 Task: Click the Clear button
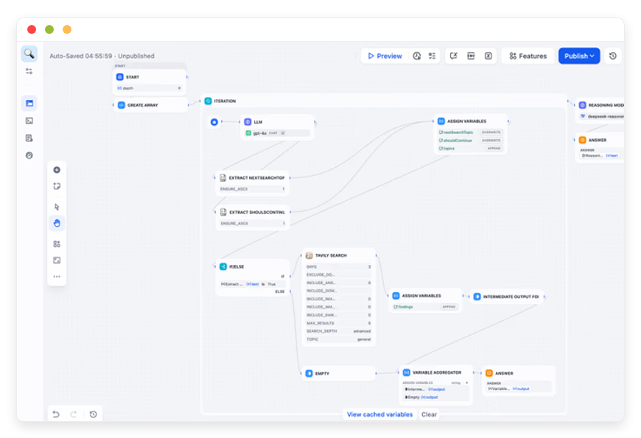coord(429,414)
